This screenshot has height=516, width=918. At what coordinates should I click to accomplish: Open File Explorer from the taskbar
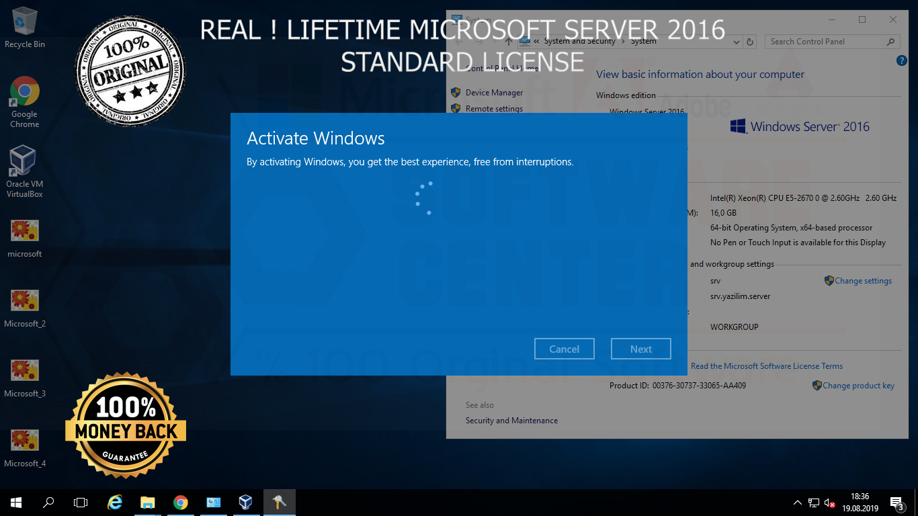pos(148,502)
